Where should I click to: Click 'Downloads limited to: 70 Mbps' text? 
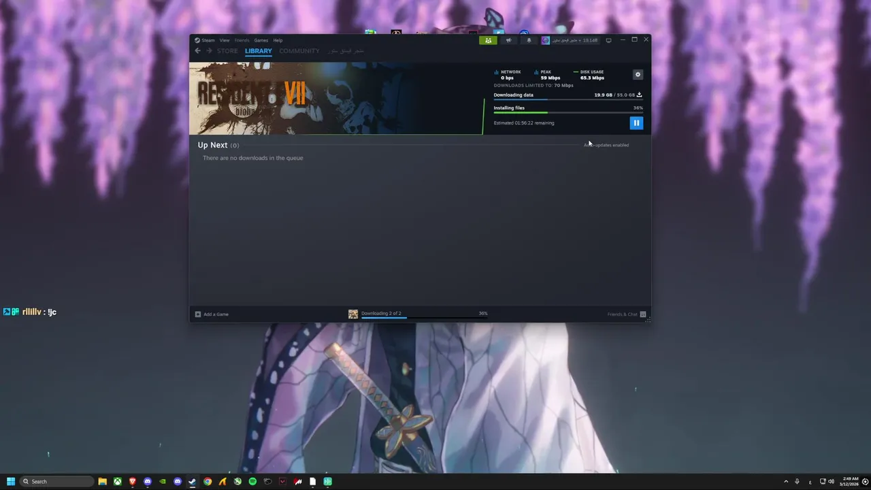[x=533, y=86]
